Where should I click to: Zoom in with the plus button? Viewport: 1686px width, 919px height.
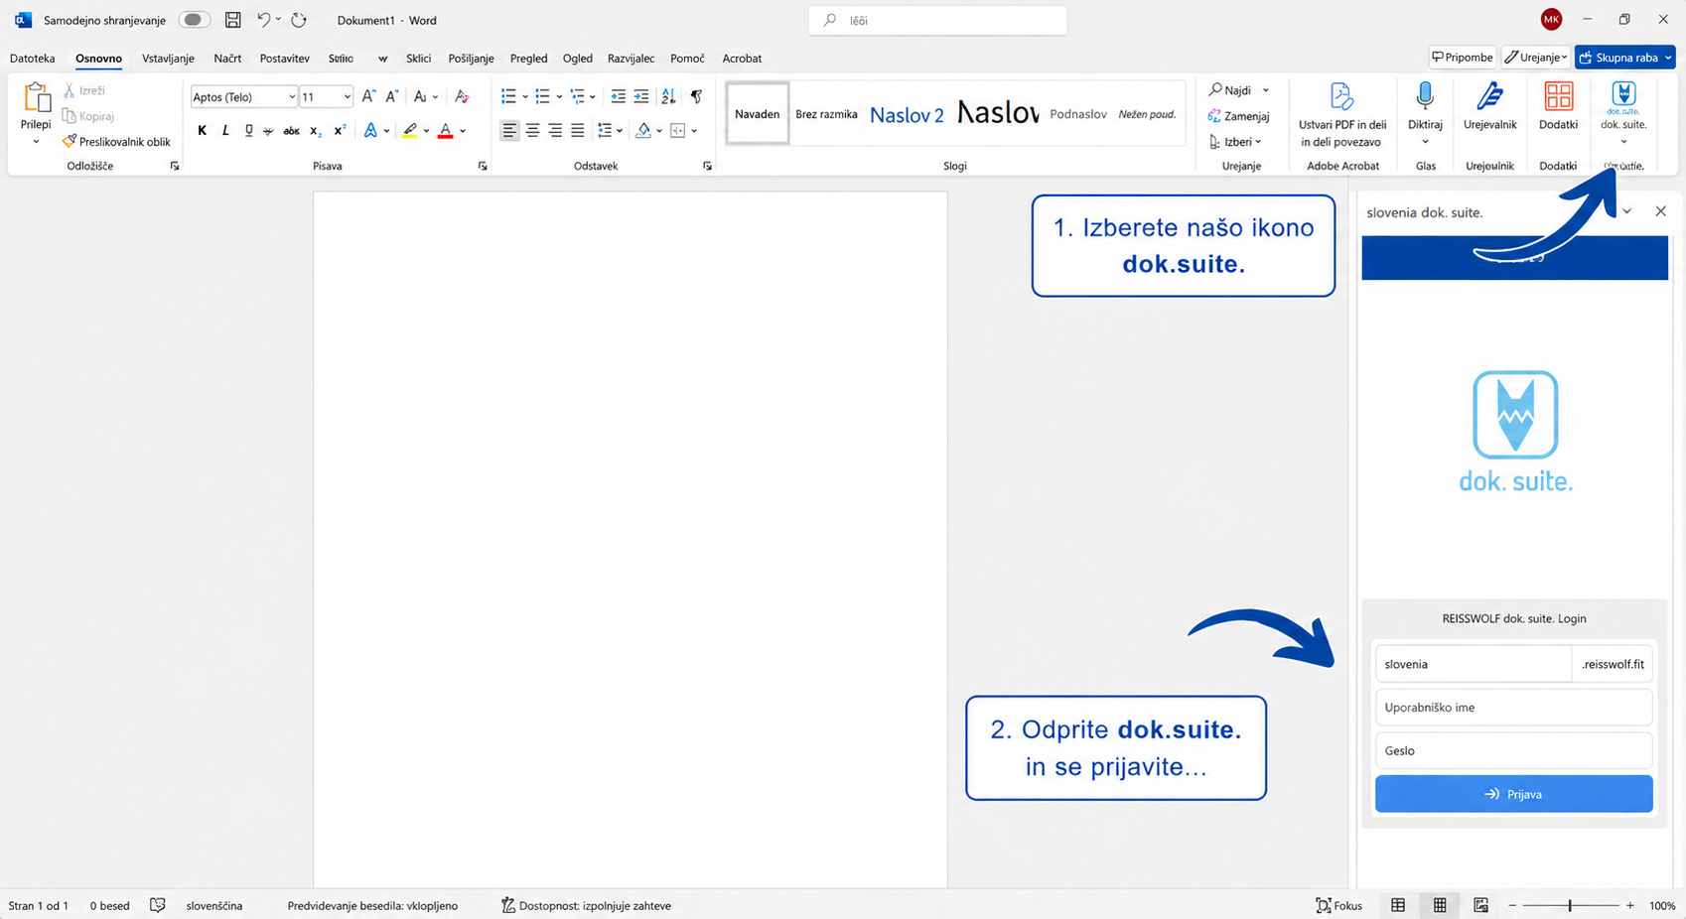(1630, 905)
